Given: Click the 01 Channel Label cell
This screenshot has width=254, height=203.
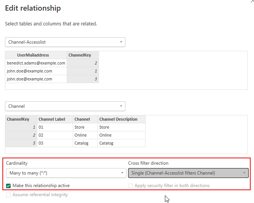Looking at the screenshot, I should tap(42, 127).
